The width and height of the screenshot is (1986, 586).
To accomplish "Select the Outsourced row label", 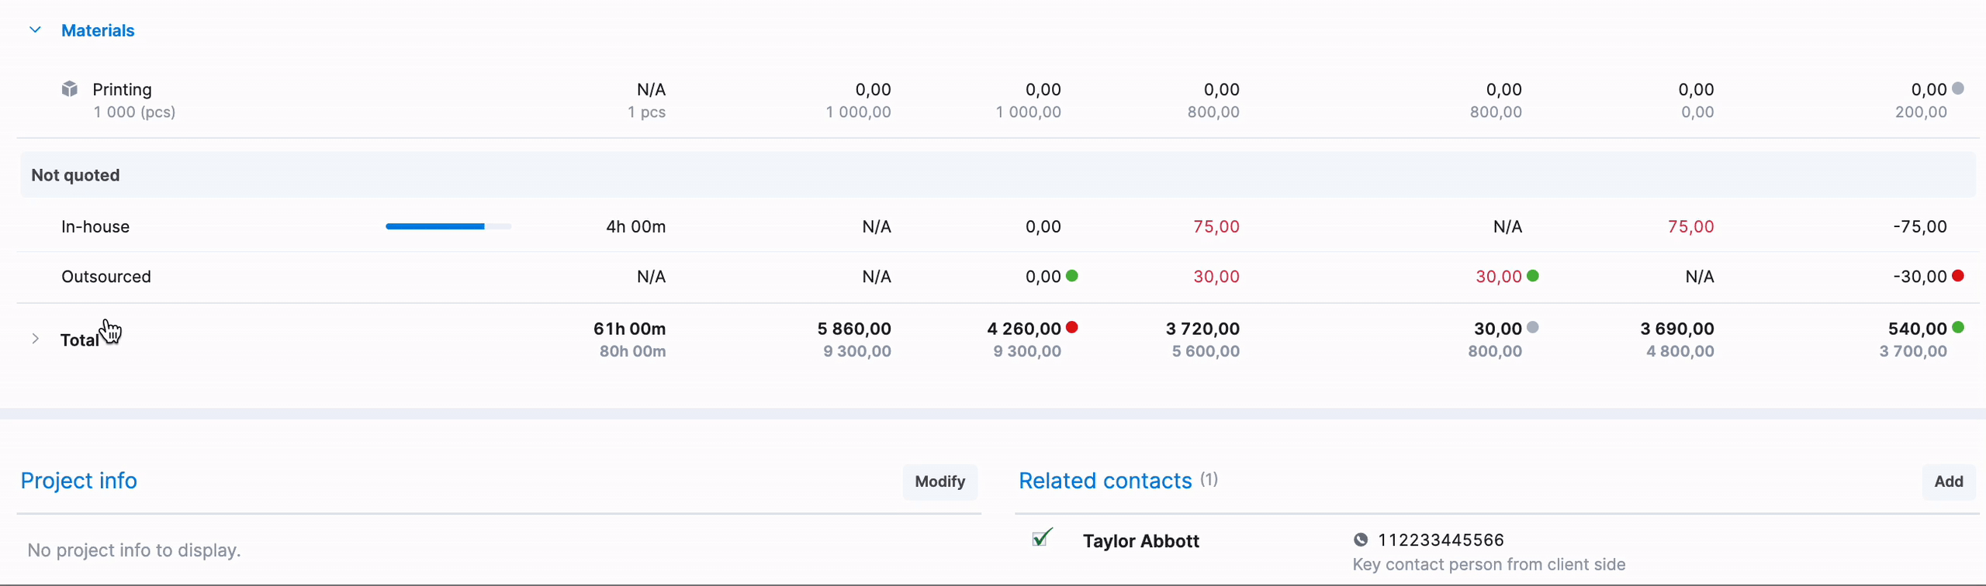I will pyautogui.click(x=106, y=277).
